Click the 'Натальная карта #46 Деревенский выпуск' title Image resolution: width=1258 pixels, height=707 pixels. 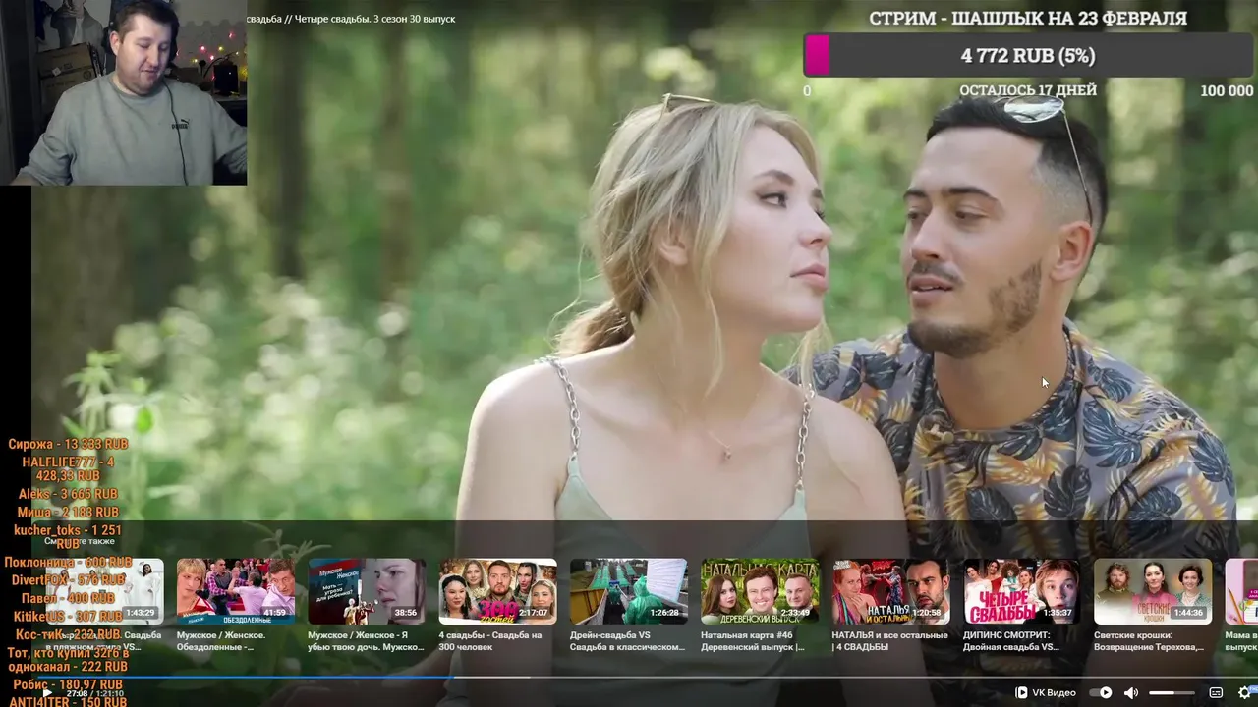coord(753,641)
